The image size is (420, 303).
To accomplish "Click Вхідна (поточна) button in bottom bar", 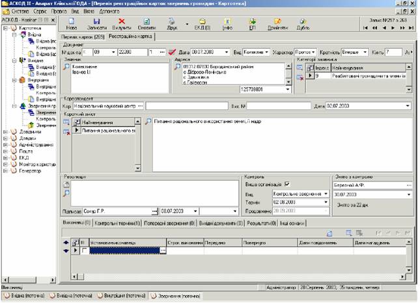I will coord(23,296).
